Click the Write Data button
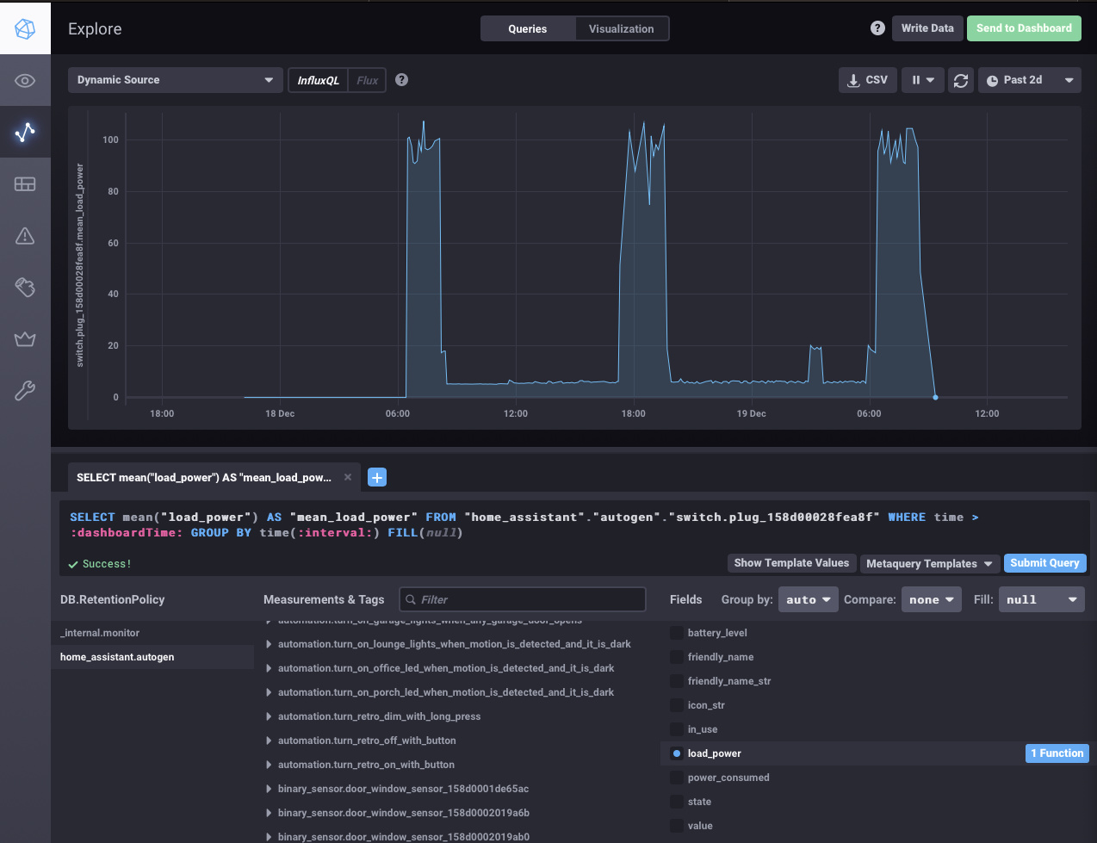 [927, 28]
